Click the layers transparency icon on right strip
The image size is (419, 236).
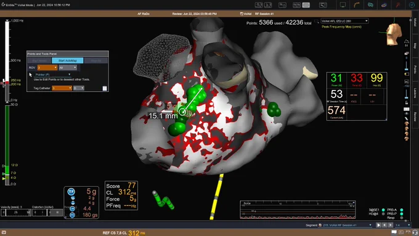[x=407, y=54]
